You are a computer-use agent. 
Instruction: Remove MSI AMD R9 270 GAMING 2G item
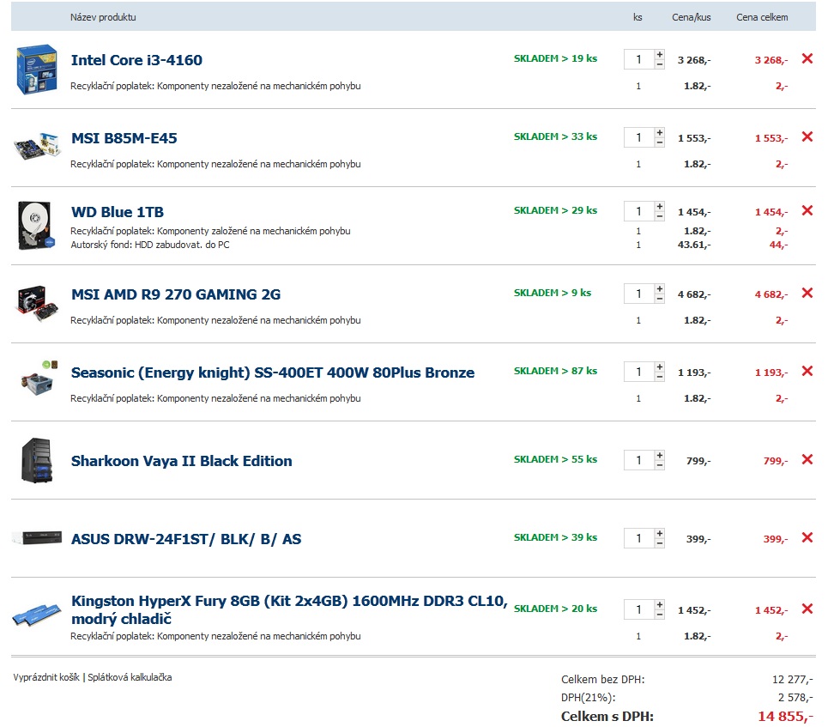coord(807,294)
